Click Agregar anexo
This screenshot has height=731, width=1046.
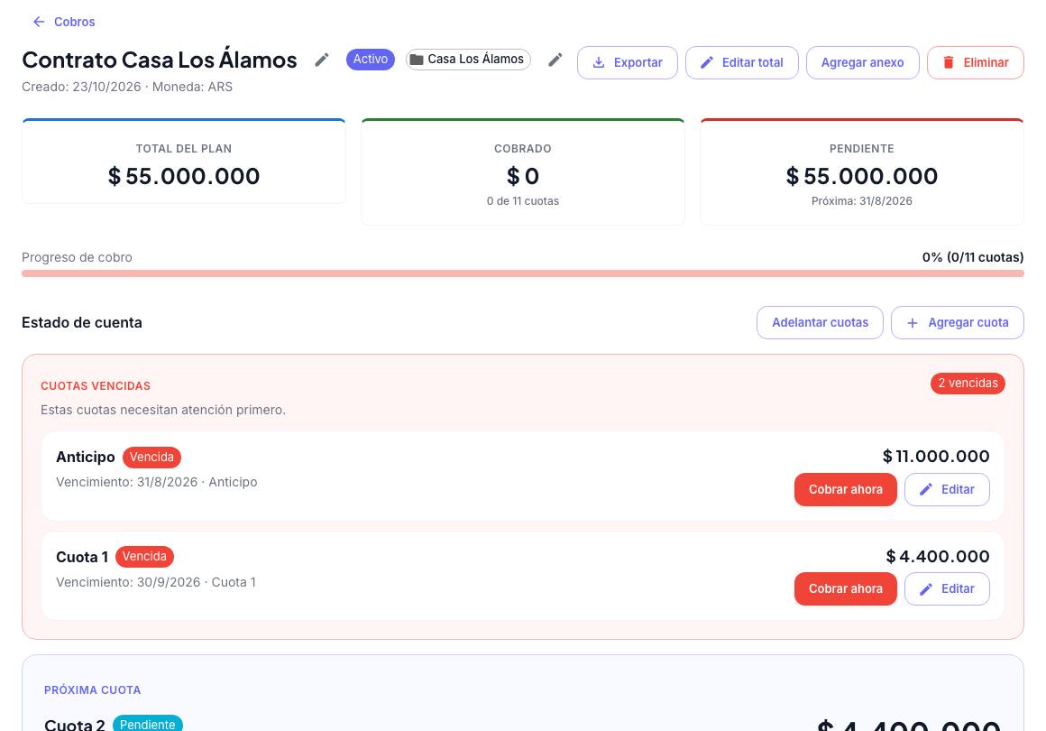pyautogui.click(x=863, y=63)
